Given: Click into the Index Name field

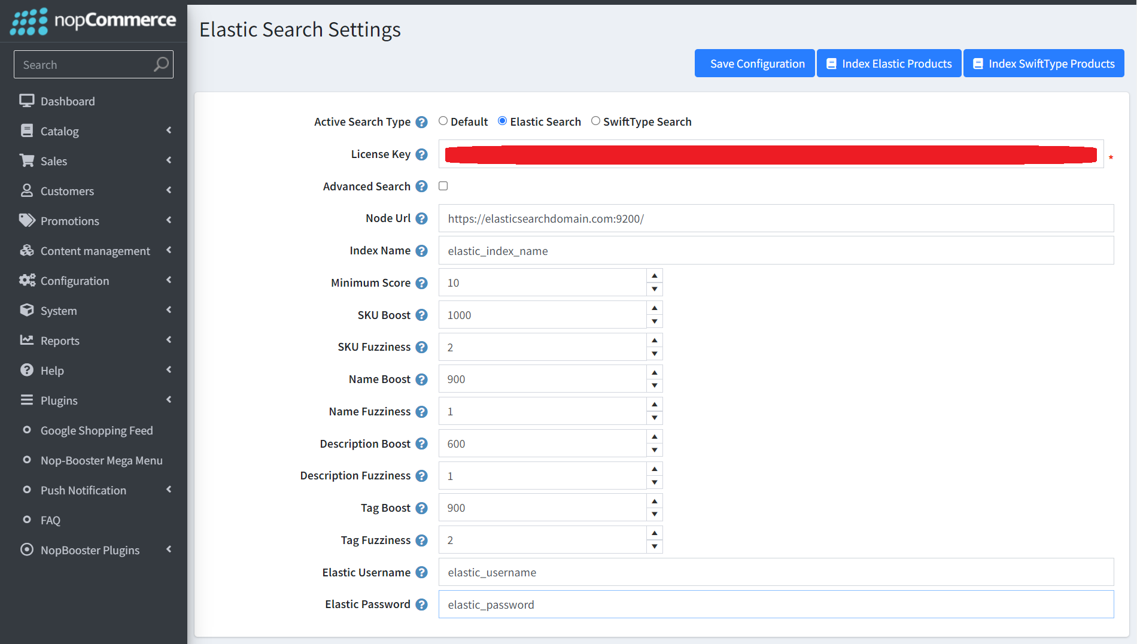Looking at the screenshot, I should tap(776, 251).
